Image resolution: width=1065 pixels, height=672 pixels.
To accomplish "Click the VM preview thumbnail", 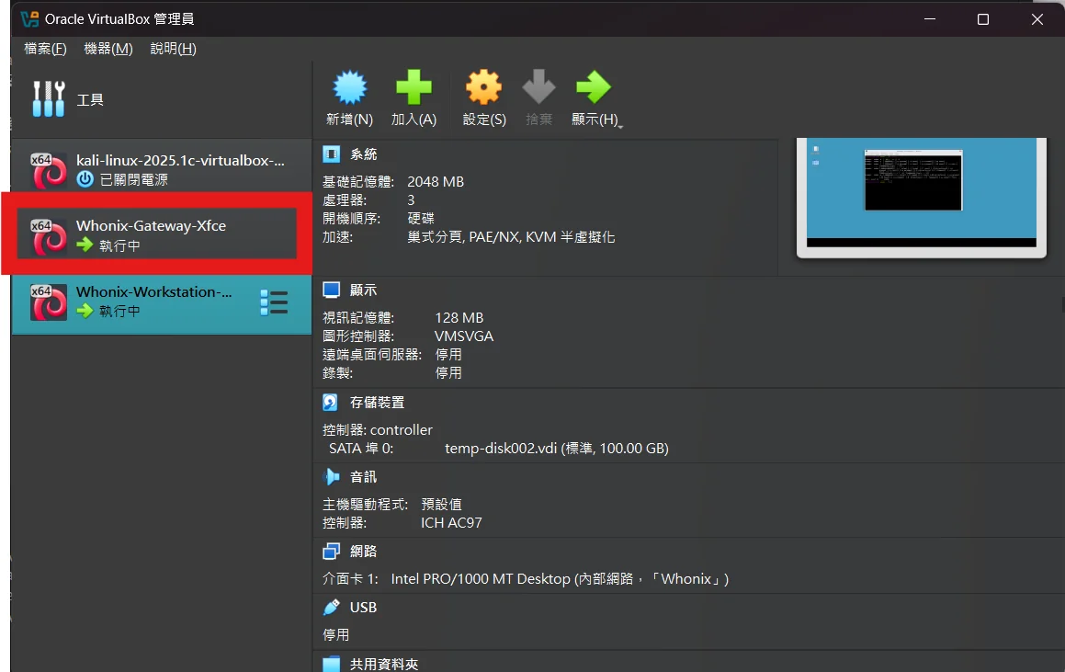I will pos(921,191).
